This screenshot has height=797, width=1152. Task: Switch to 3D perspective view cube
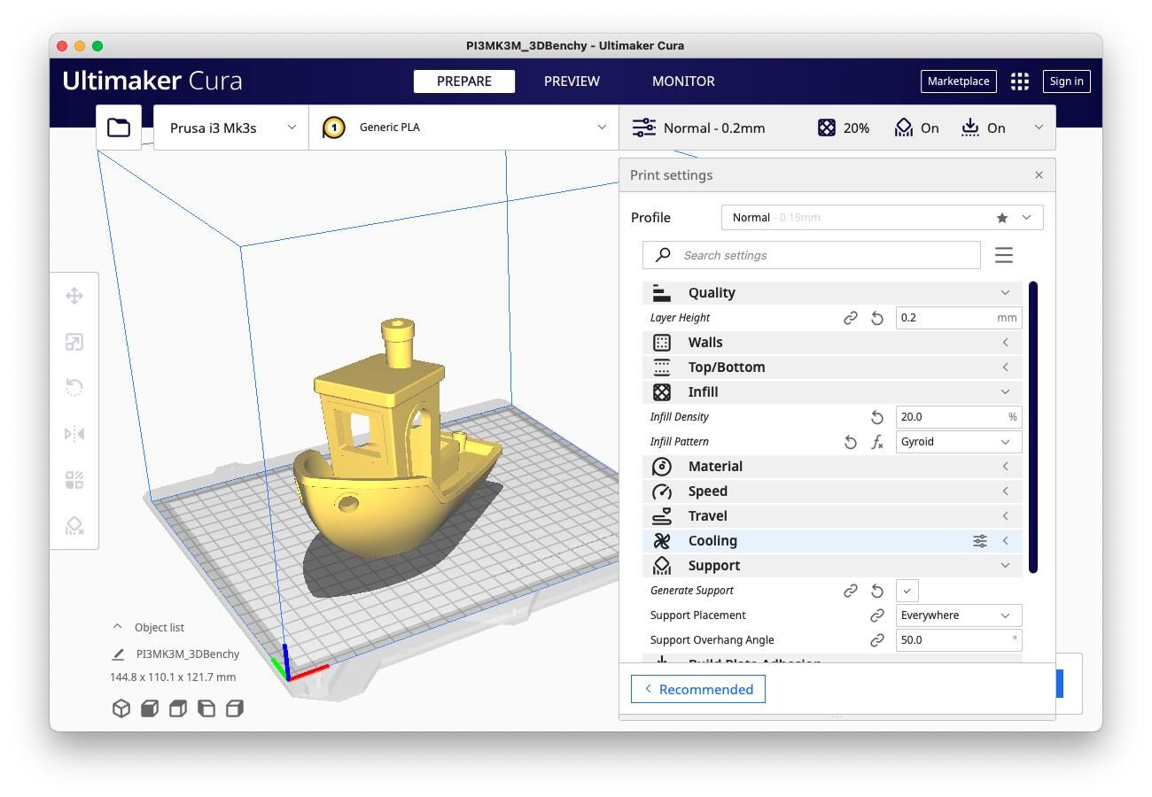tap(121, 708)
